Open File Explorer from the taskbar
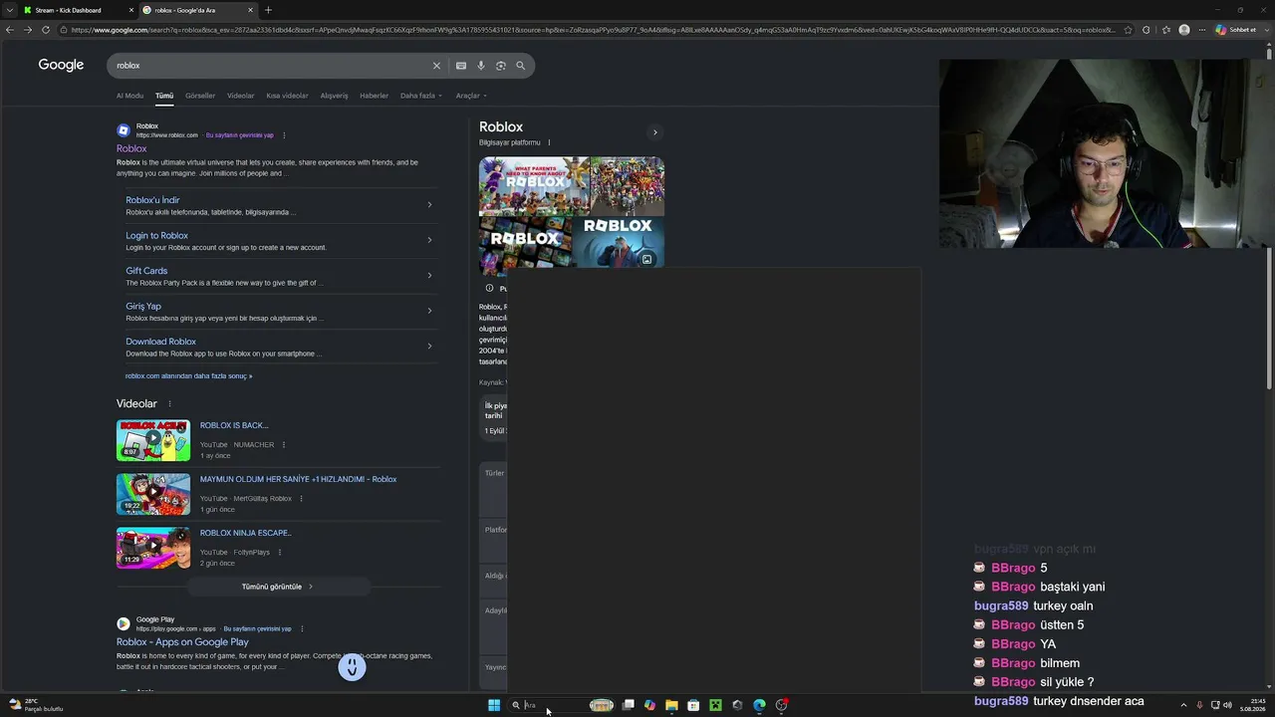Viewport: 1275px width, 717px height. pyautogui.click(x=671, y=705)
